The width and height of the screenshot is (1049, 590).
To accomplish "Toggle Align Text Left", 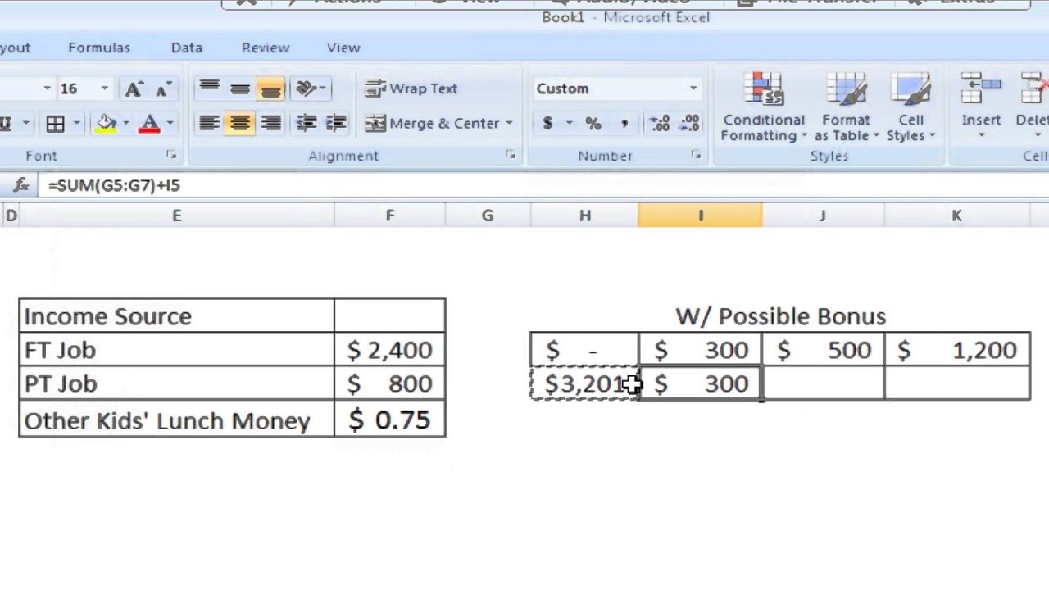I will 209,124.
